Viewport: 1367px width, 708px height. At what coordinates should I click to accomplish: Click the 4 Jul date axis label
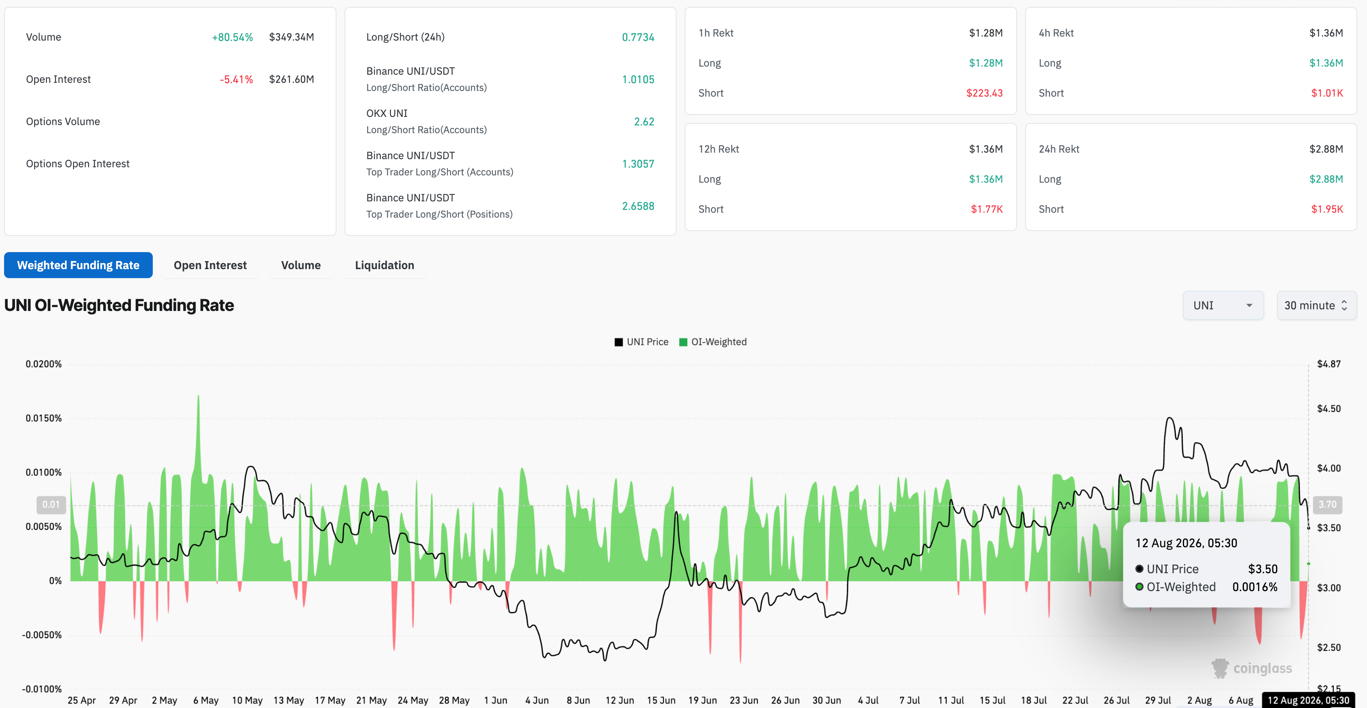coord(868,701)
